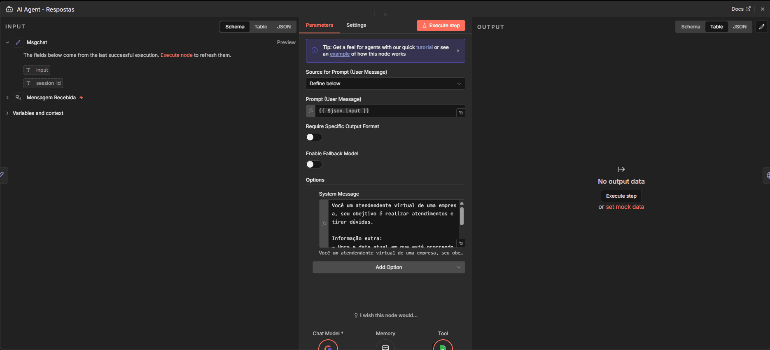
Task: Open the Source for Prompt dropdown
Action: point(385,84)
